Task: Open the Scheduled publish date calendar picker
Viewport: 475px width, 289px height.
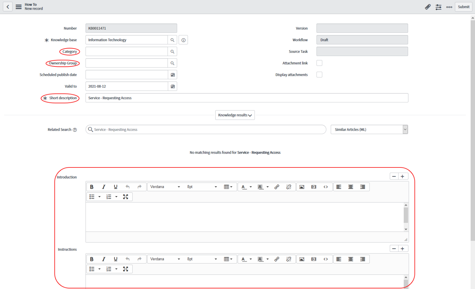Action: coord(172,75)
